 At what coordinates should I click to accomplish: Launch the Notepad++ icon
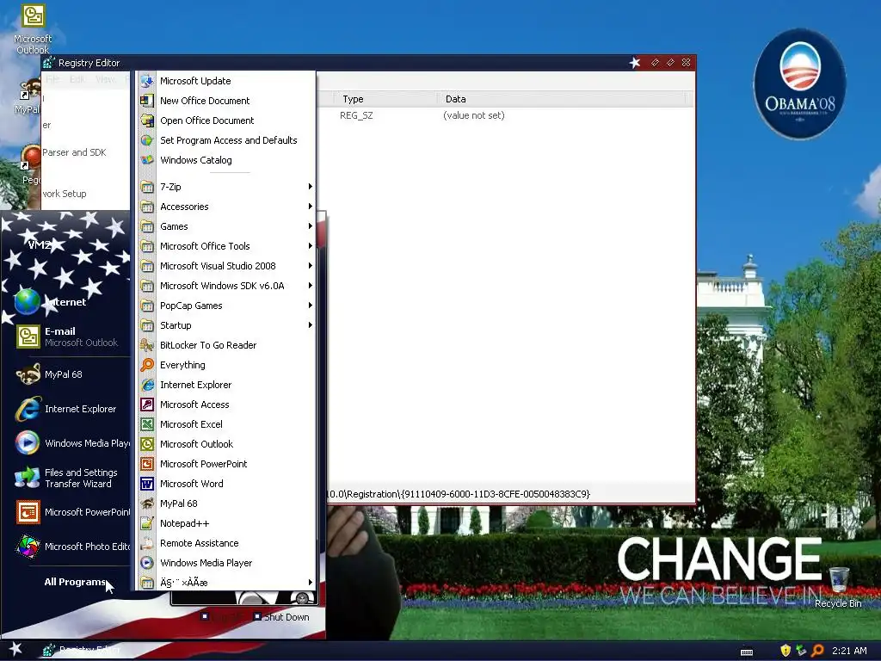[x=147, y=523]
